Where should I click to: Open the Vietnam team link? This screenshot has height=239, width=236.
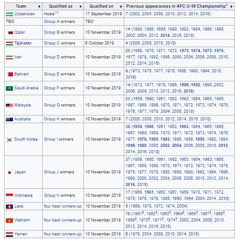pyautogui.click(x=22, y=220)
